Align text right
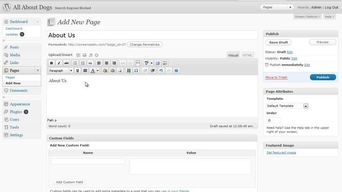342x192 pixels. [114, 63]
